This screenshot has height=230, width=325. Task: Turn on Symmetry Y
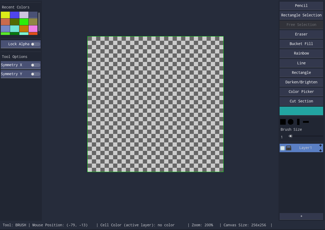pyautogui.click(x=35, y=74)
